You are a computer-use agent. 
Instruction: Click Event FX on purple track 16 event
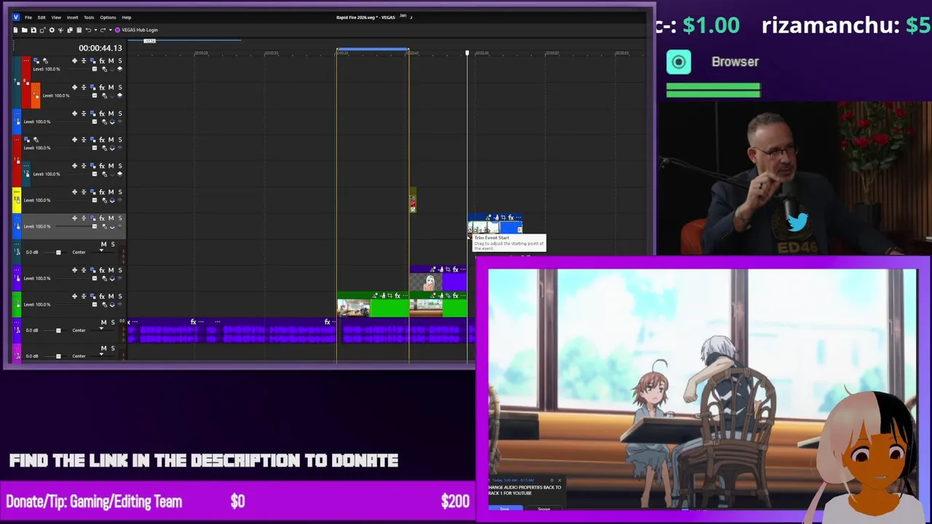tap(455, 270)
